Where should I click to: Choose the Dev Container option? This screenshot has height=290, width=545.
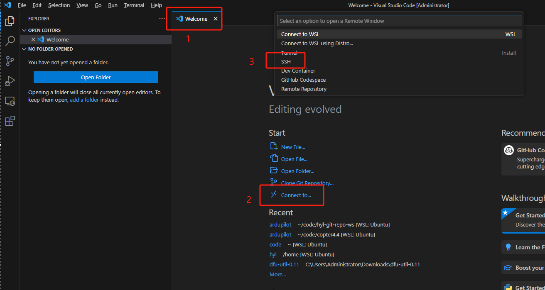tap(399, 71)
